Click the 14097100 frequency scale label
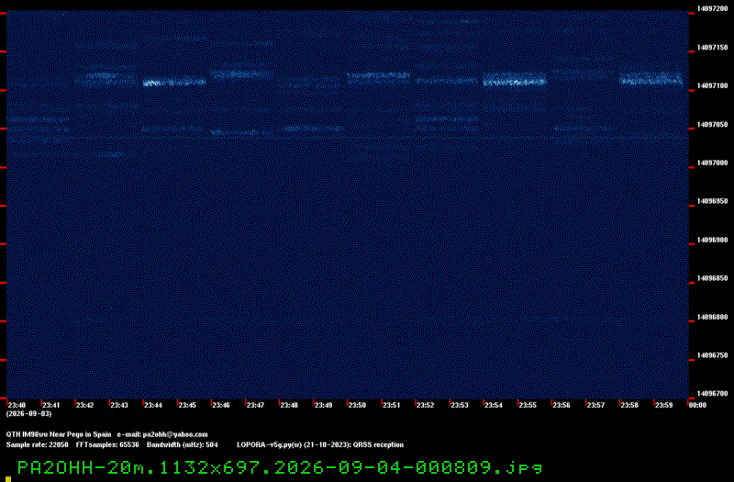The height and width of the screenshot is (482, 734). (x=712, y=85)
